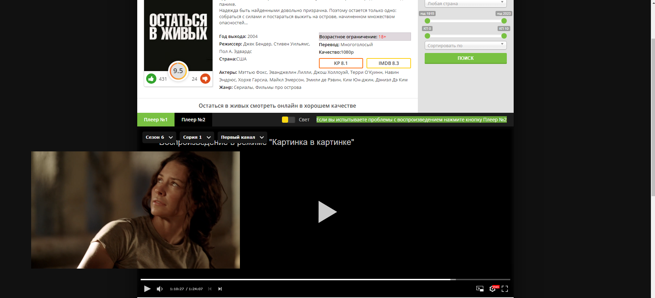Click the 18+ age restriction label
The width and height of the screenshot is (655, 298).
[382, 37]
